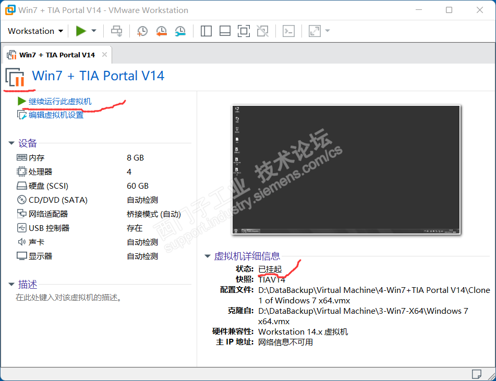This screenshot has width=496, height=381.
Task: Open the console view icon
Action: (288, 31)
